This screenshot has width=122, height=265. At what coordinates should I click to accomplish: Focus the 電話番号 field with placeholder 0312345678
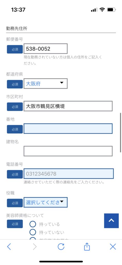pyautogui.click(x=69, y=174)
